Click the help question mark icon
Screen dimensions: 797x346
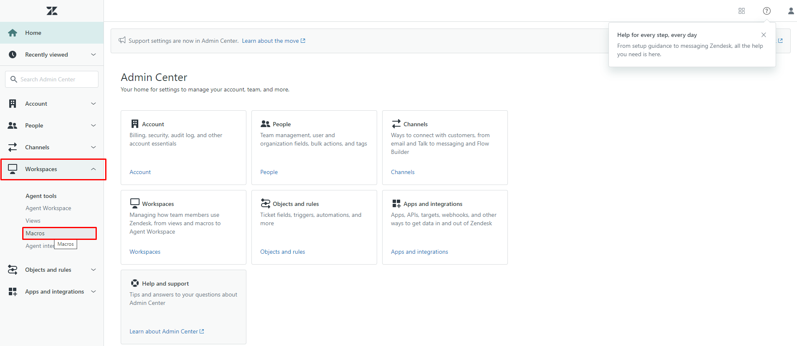[x=766, y=11]
